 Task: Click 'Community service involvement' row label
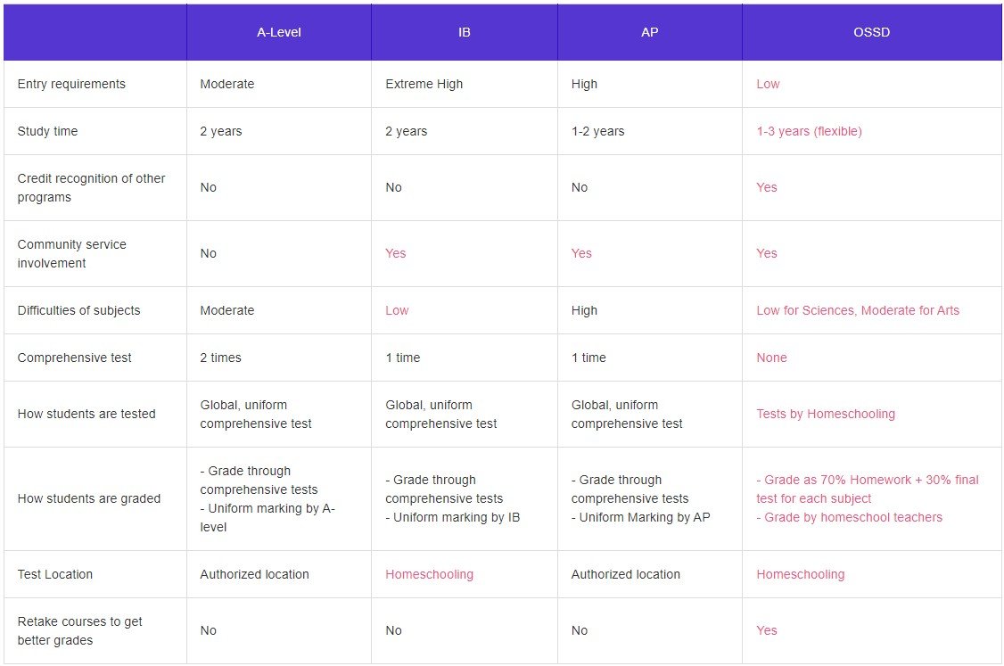[71, 253]
